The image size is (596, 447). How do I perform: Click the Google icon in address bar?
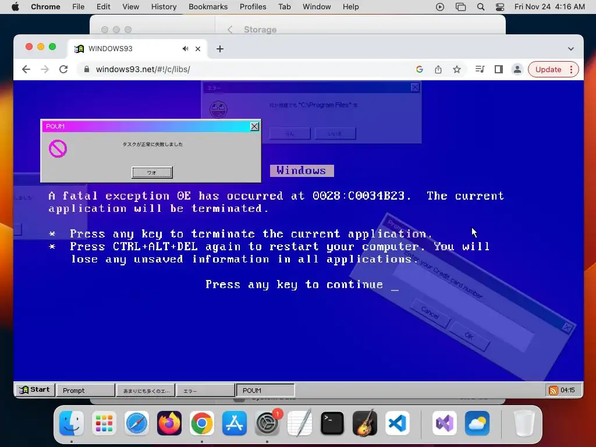[x=419, y=69]
